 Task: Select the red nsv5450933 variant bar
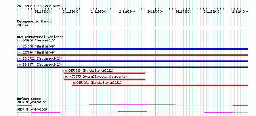tap(104, 73)
